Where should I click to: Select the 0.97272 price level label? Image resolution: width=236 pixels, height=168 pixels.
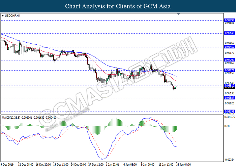[x=229, y=70]
